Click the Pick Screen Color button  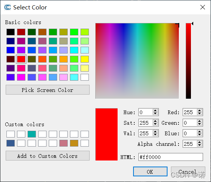coord(48,90)
